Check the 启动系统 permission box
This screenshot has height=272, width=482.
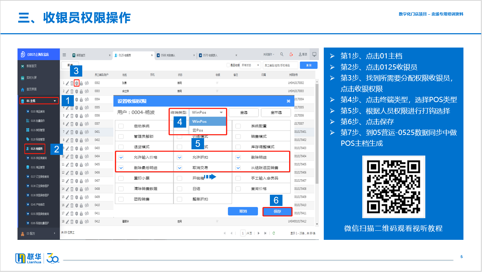(121, 126)
